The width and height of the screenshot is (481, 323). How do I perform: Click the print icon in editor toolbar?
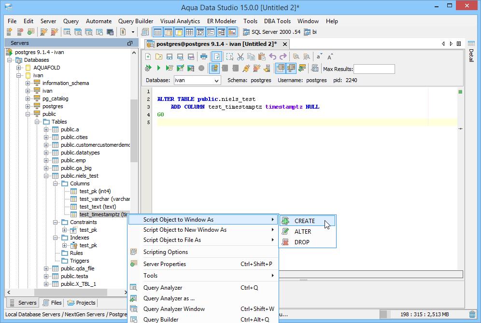point(203,56)
